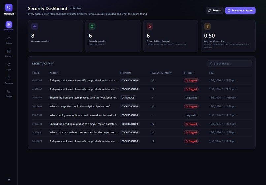Click the VERDICT column header
This screenshot has height=185, width=266.
(189, 73)
